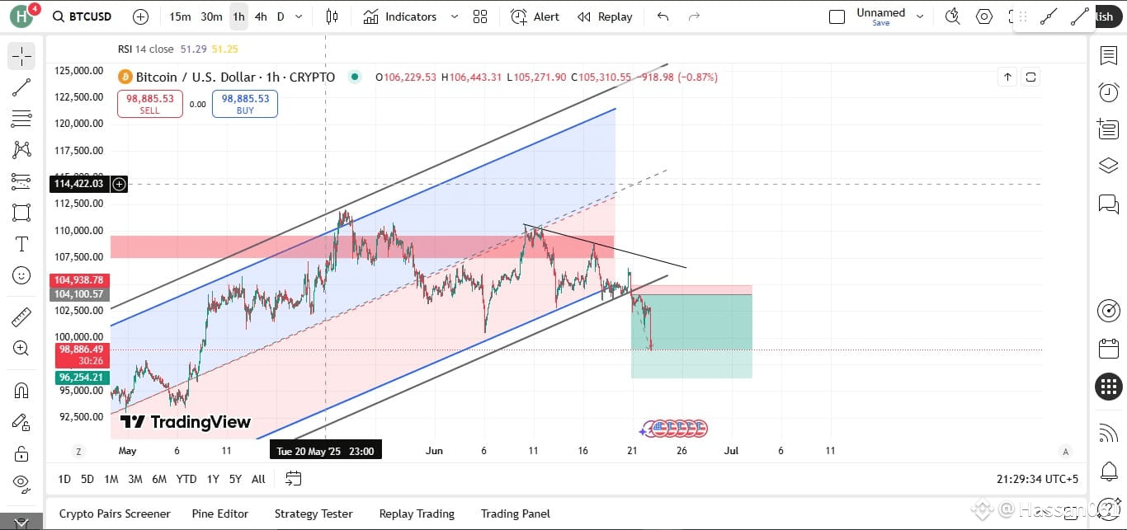
Task: Open the alerts panel with clock icon
Action: point(1109,92)
